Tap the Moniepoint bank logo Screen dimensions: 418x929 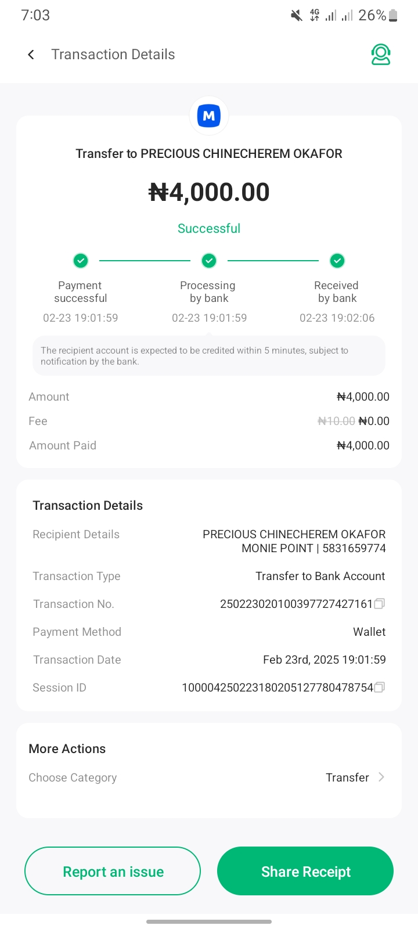(x=209, y=116)
